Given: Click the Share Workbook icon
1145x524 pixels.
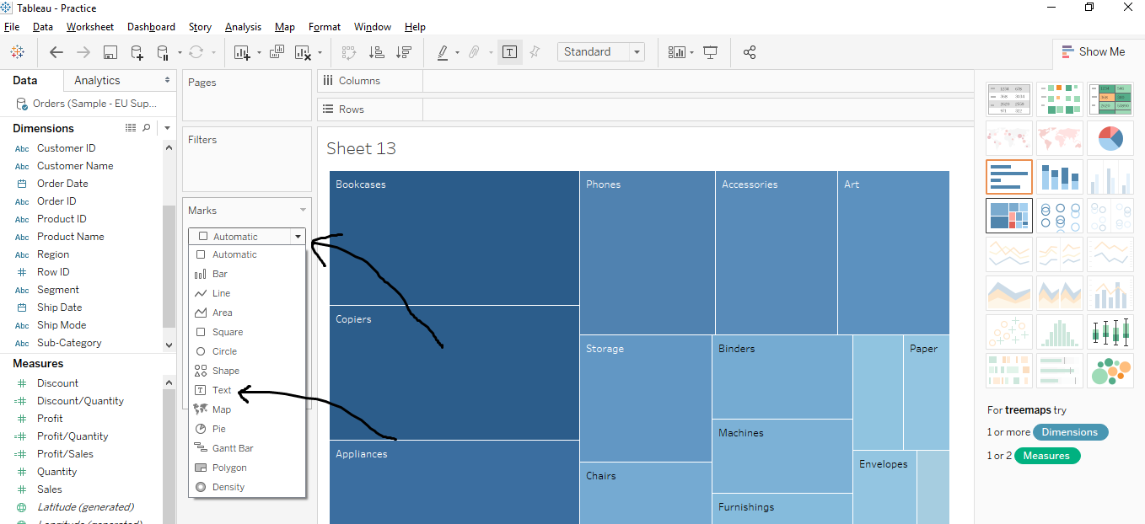Looking at the screenshot, I should point(750,51).
